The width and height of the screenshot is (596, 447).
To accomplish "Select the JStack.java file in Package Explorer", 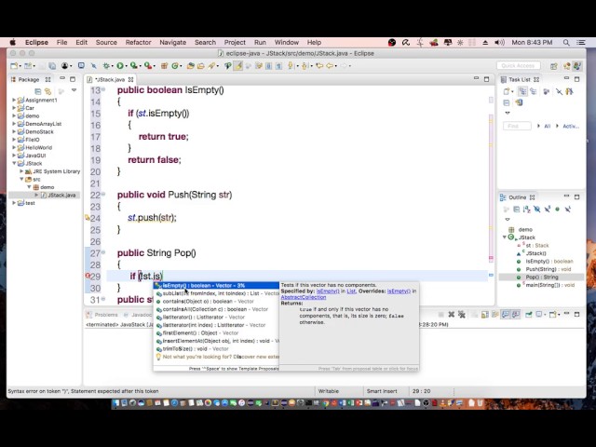I will (x=61, y=195).
